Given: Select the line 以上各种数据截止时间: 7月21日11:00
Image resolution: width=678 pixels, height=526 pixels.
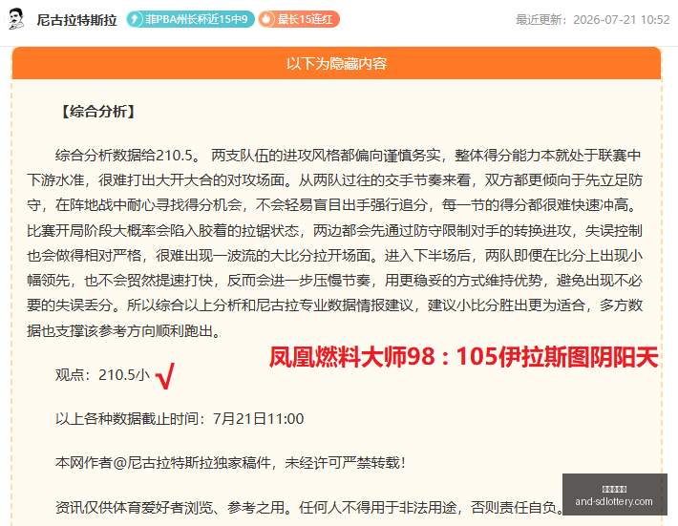Looking at the screenshot, I should pyautogui.click(x=180, y=419).
